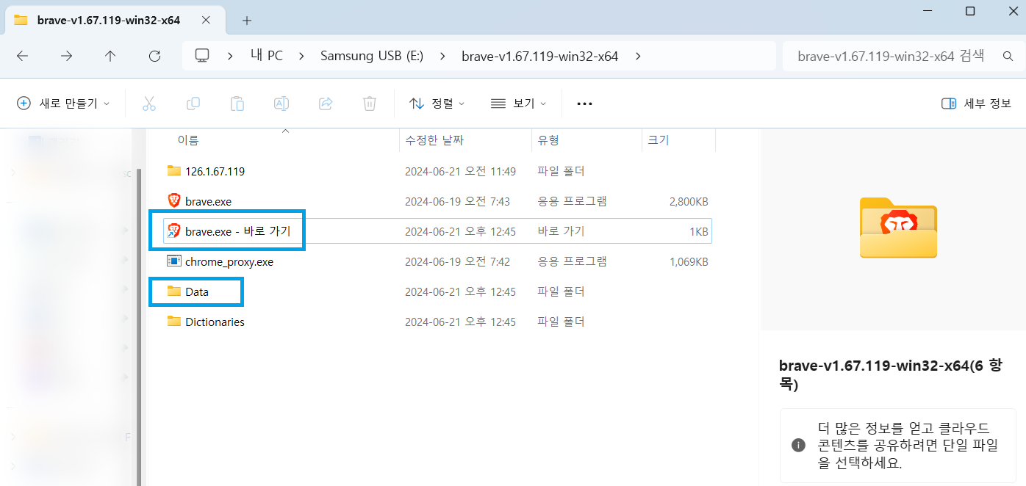Toggle the 세부 정보 details pane
Image resolution: width=1026 pixels, height=486 pixels.
976,104
